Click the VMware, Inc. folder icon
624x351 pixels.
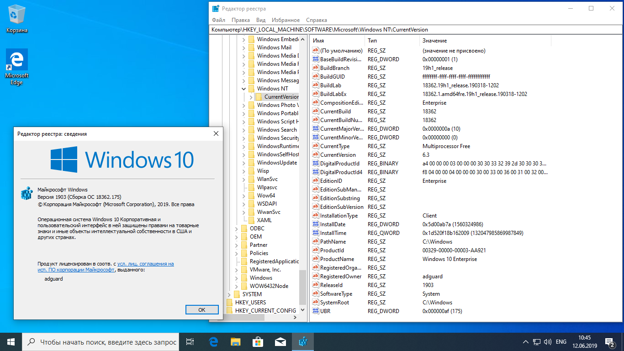pyautogui.click(x=244, y=269)
